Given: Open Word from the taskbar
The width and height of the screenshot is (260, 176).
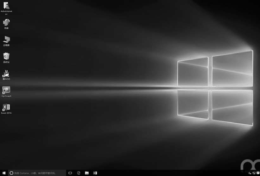Looking at the screenshot, I should click(95, 173).
